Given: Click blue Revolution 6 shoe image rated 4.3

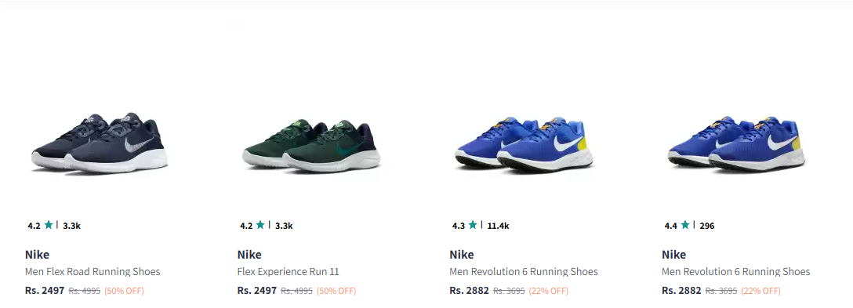Looking at the screenshot, I should click(524, 145).
